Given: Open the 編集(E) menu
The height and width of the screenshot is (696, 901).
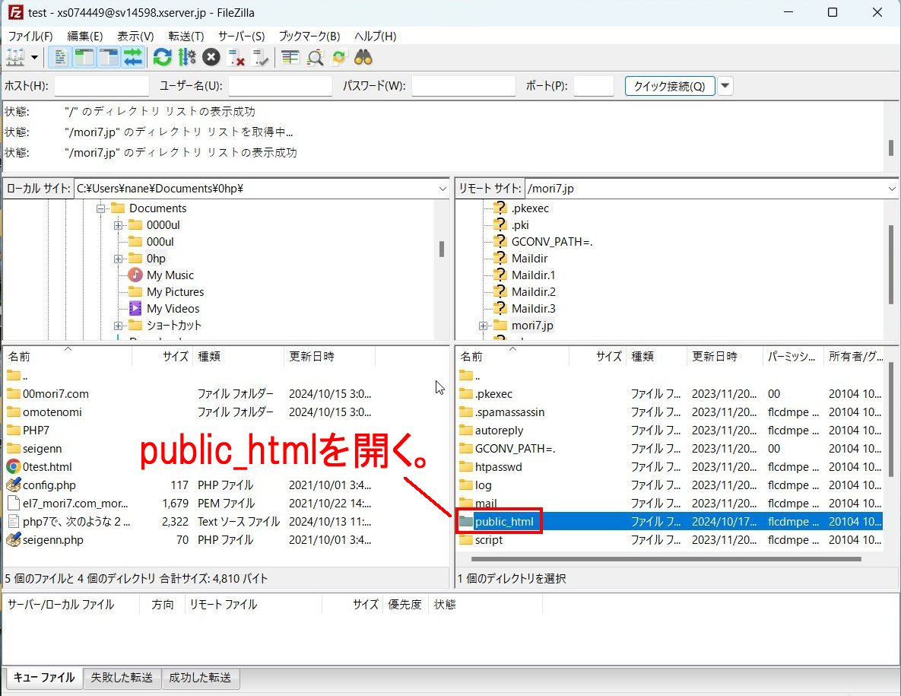Looking at the screenshot, I should point(85,37).
